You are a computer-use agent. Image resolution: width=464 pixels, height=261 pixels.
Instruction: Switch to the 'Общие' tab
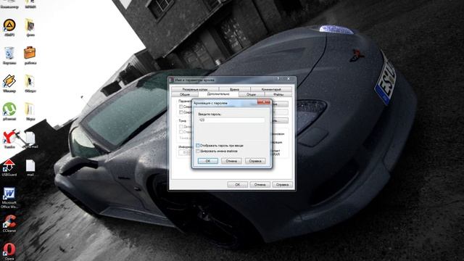185,94
